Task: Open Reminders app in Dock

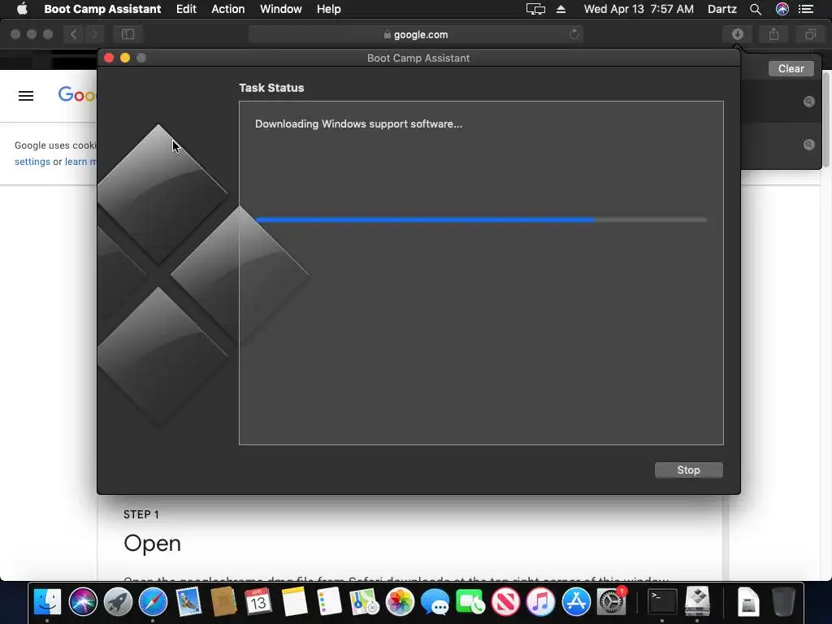Action: (x=329, y=602)
